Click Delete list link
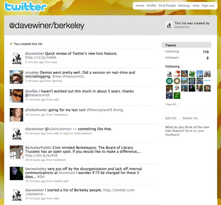The width and height of the screenshot is (221, 205). [x=190, y=118]
